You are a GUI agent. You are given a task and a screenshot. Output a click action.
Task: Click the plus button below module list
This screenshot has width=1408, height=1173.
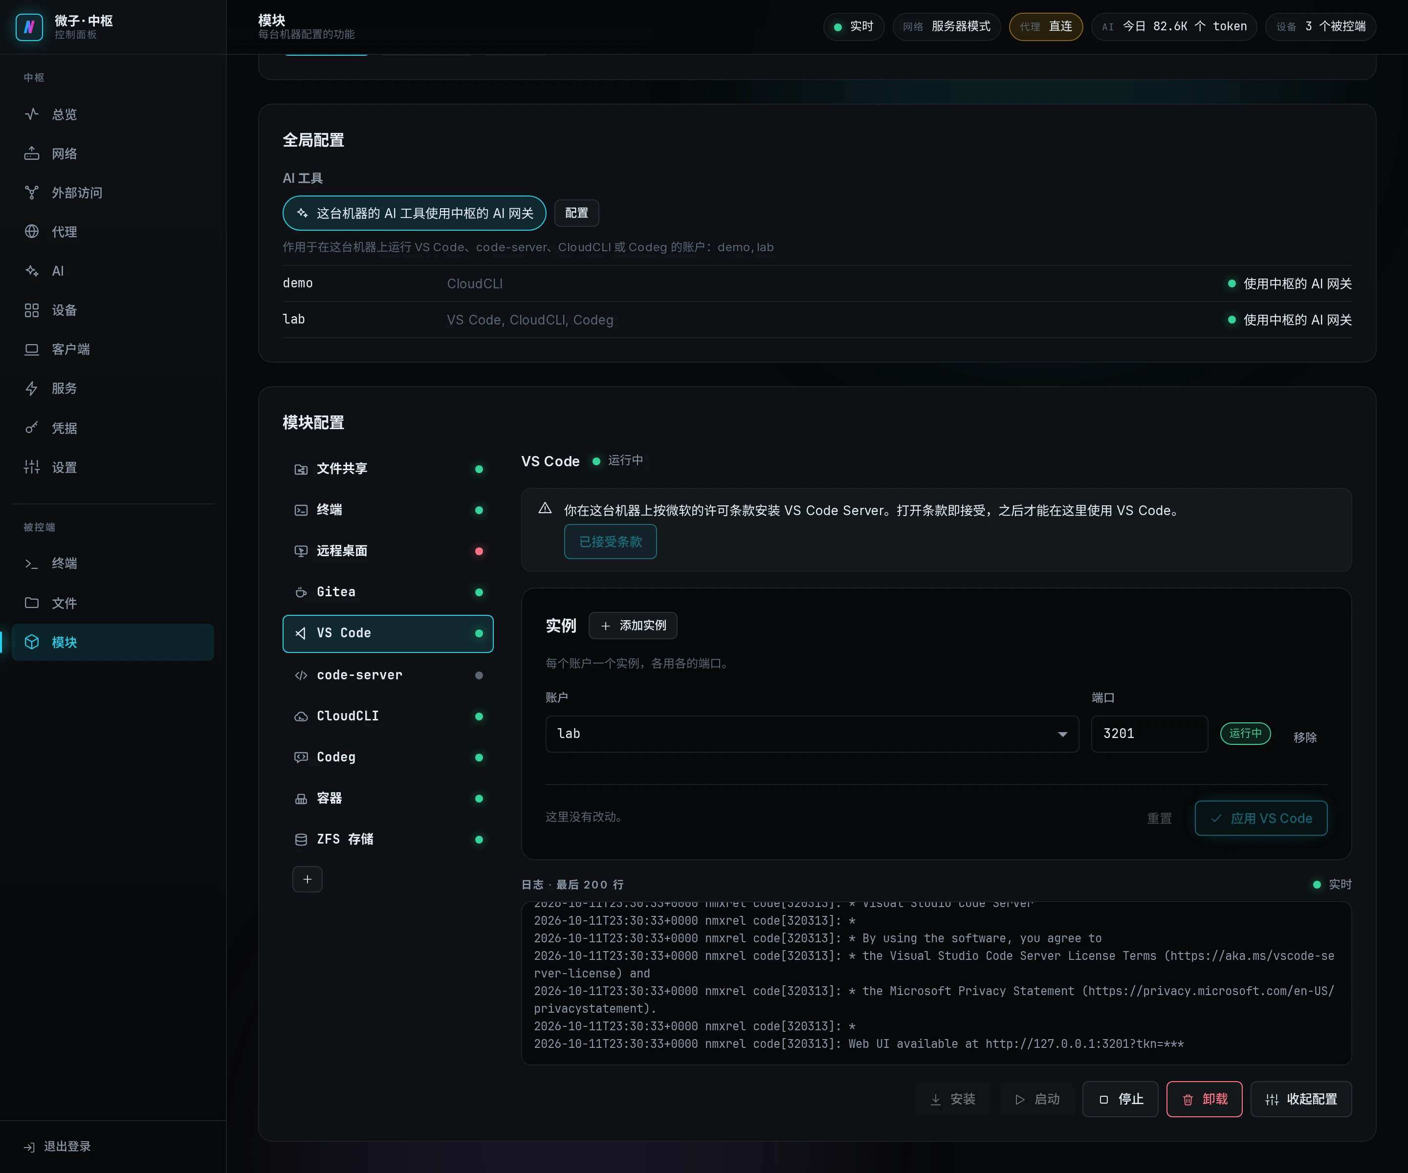pyautogui.click(x=307, y=879)
